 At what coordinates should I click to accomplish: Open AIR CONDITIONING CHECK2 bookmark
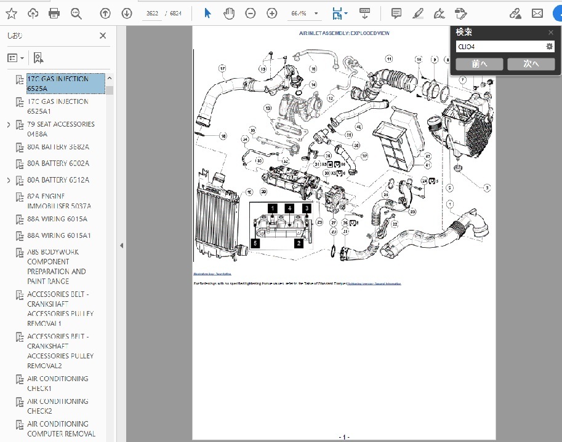tap(58, 406)
